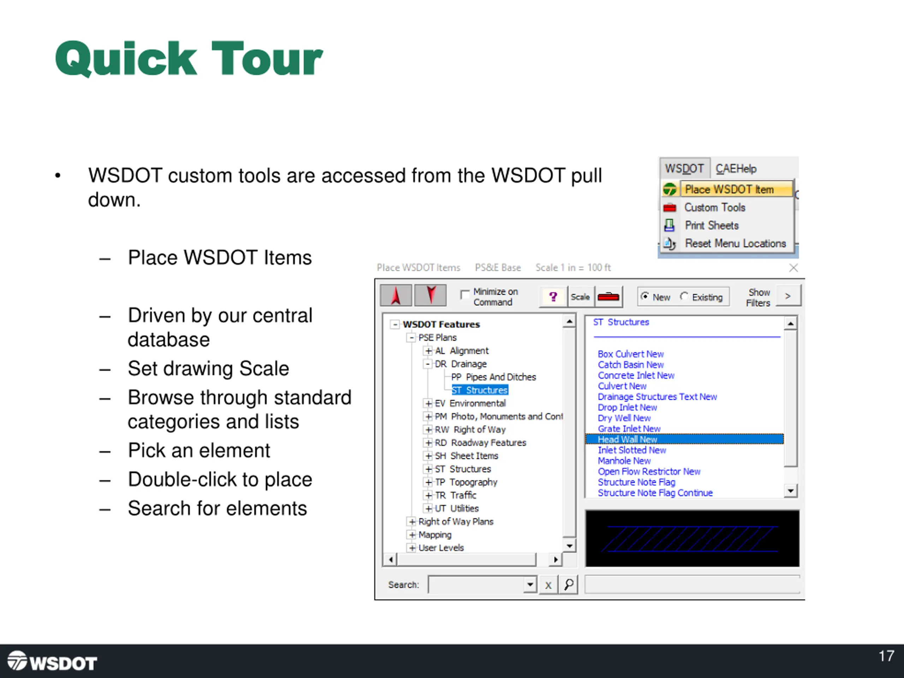This screenshot has height=678, width=904.
Task: Click the red toolbox Custom Tools icon in dialog
Action: coord(608,297)
